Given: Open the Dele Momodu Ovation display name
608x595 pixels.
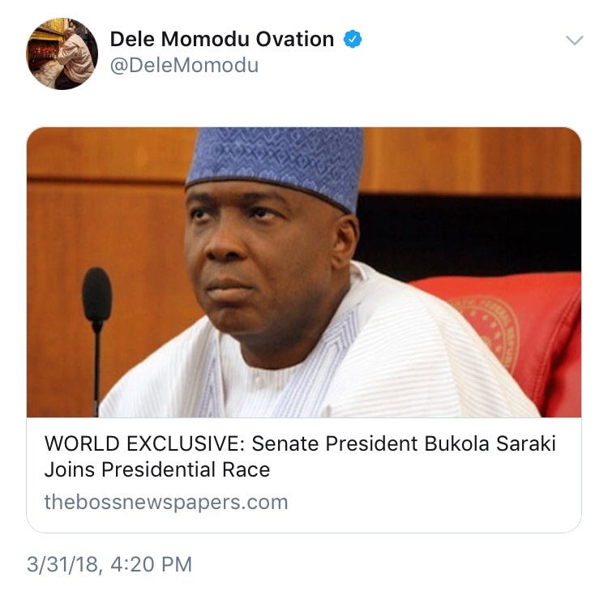Looking at the screenshot, I should [222, 39].
